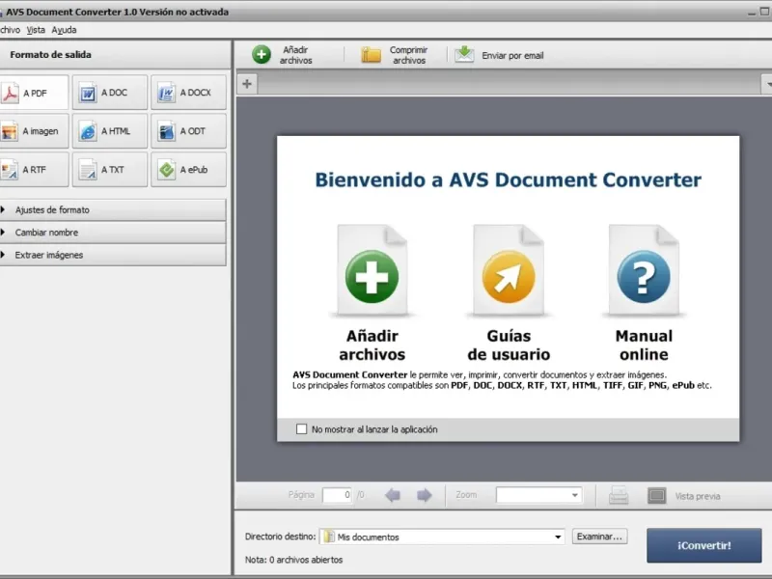Open the Ayuda menu

[x=64, y=30]
